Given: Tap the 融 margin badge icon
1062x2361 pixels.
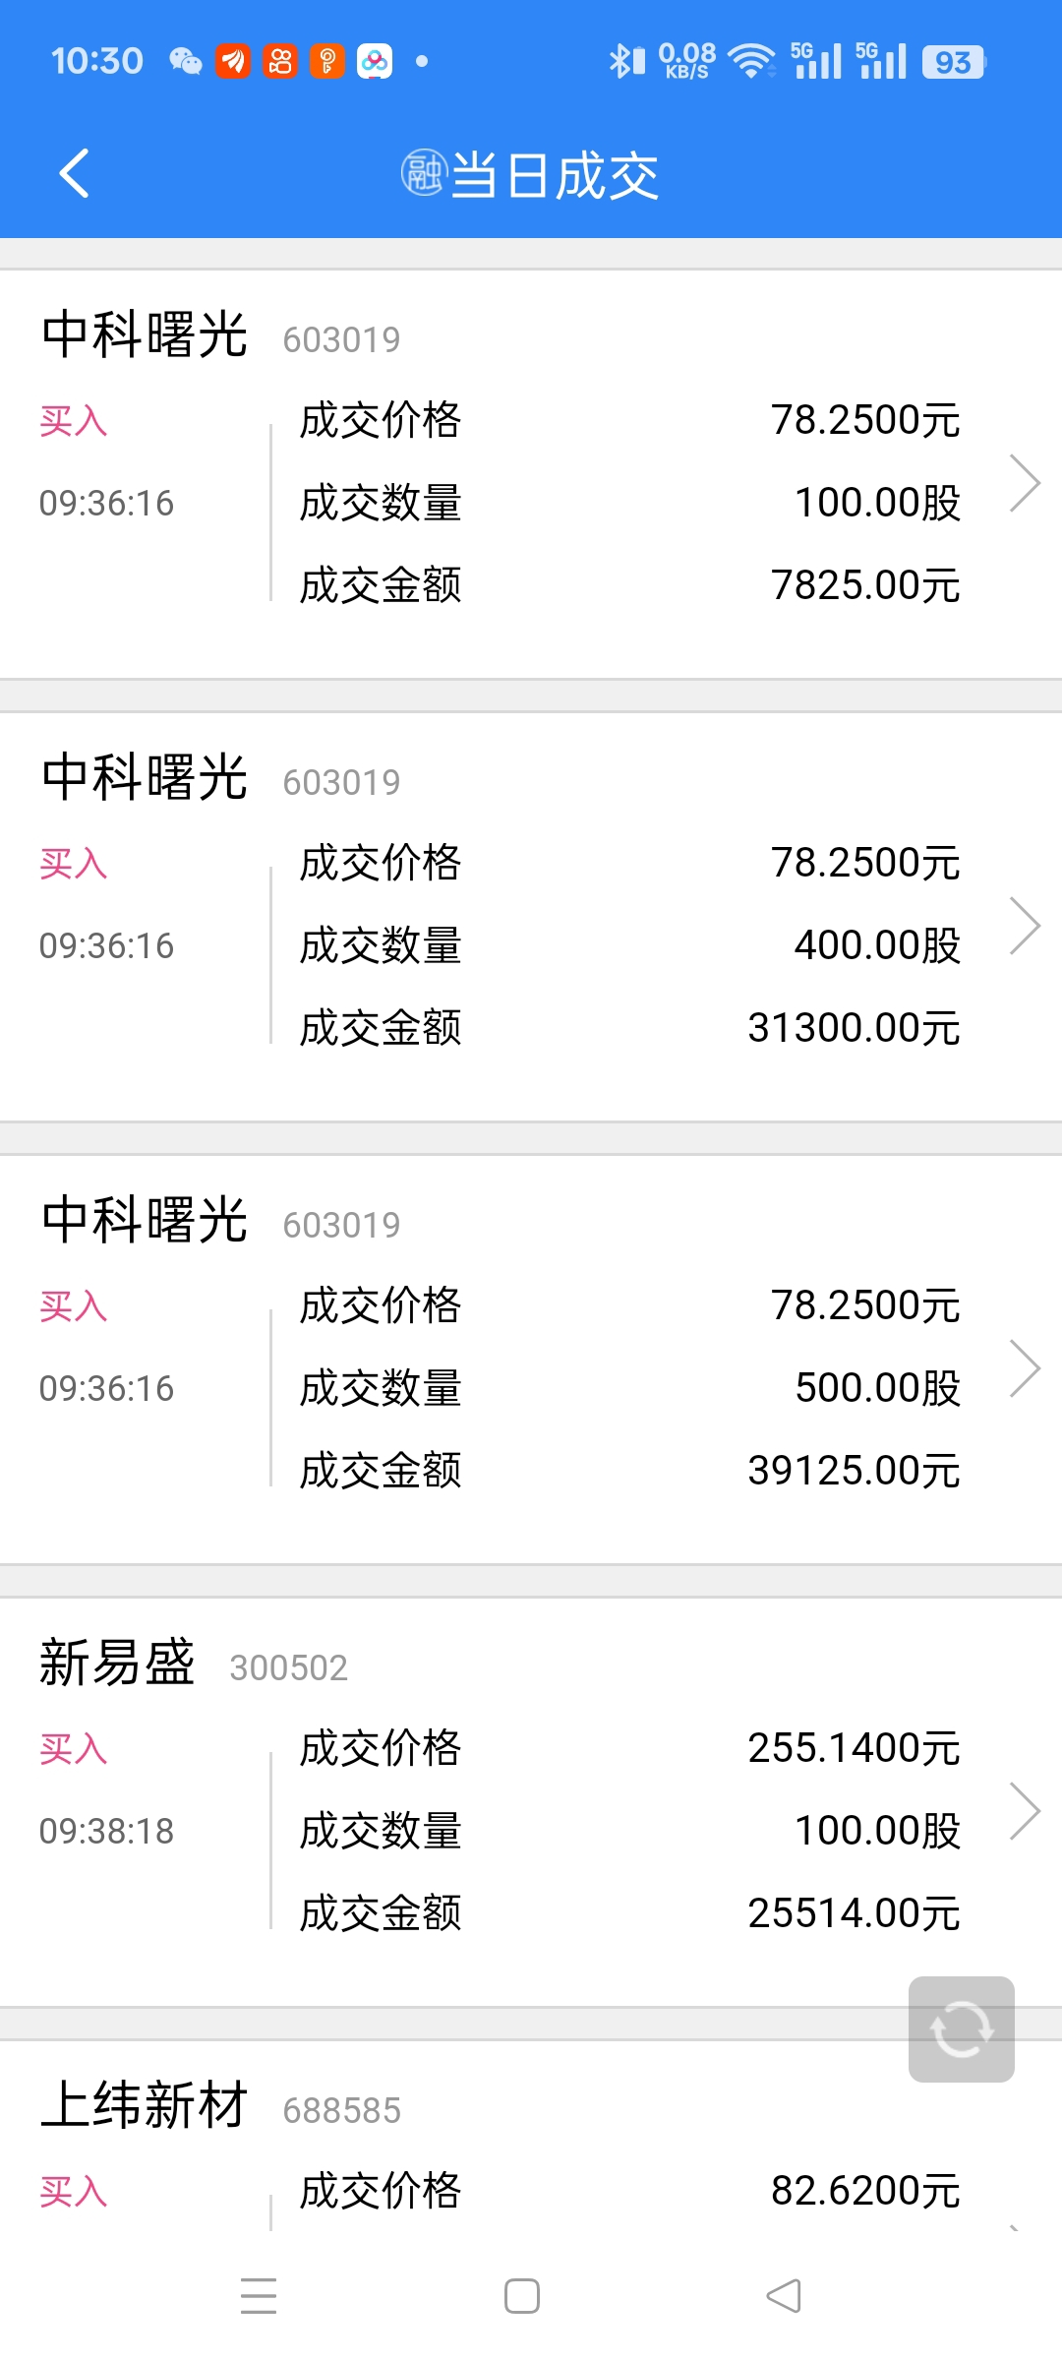Looking at the screenshot, I should pos(424,173).
